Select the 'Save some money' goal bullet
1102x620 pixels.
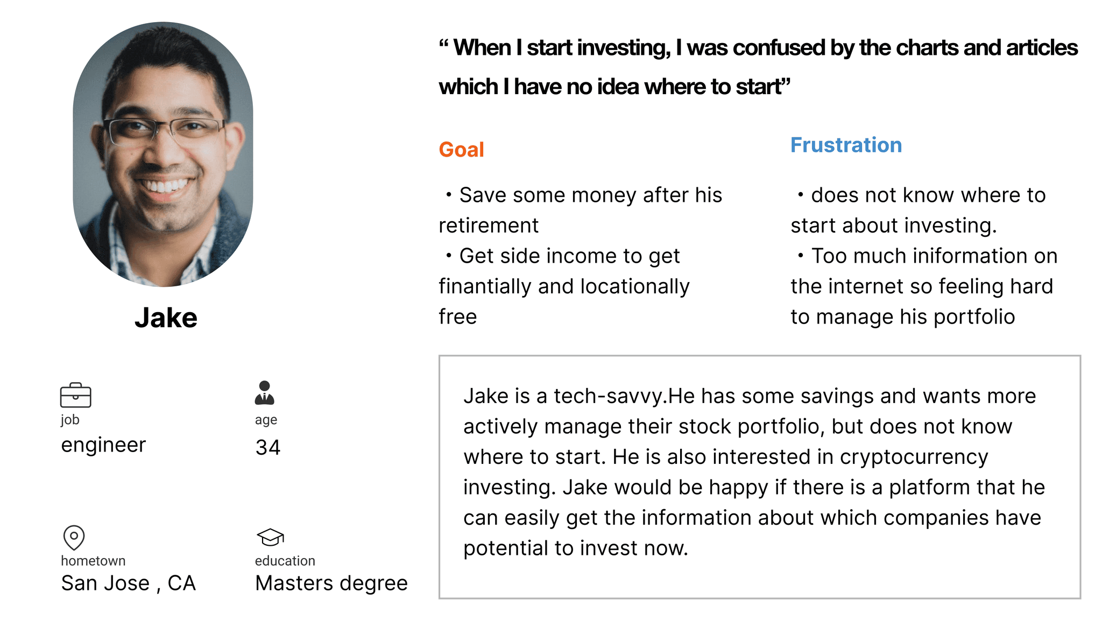581,210
